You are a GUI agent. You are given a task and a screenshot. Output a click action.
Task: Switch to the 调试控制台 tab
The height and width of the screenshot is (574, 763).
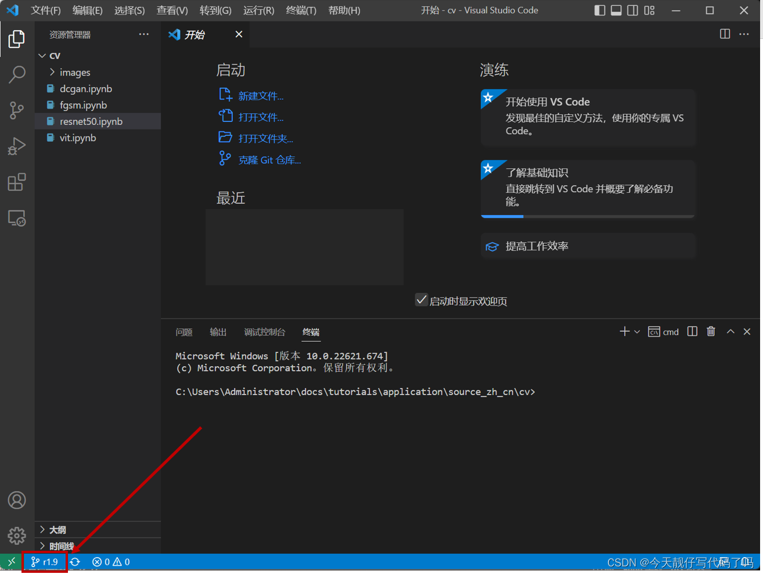click(265, 332)
